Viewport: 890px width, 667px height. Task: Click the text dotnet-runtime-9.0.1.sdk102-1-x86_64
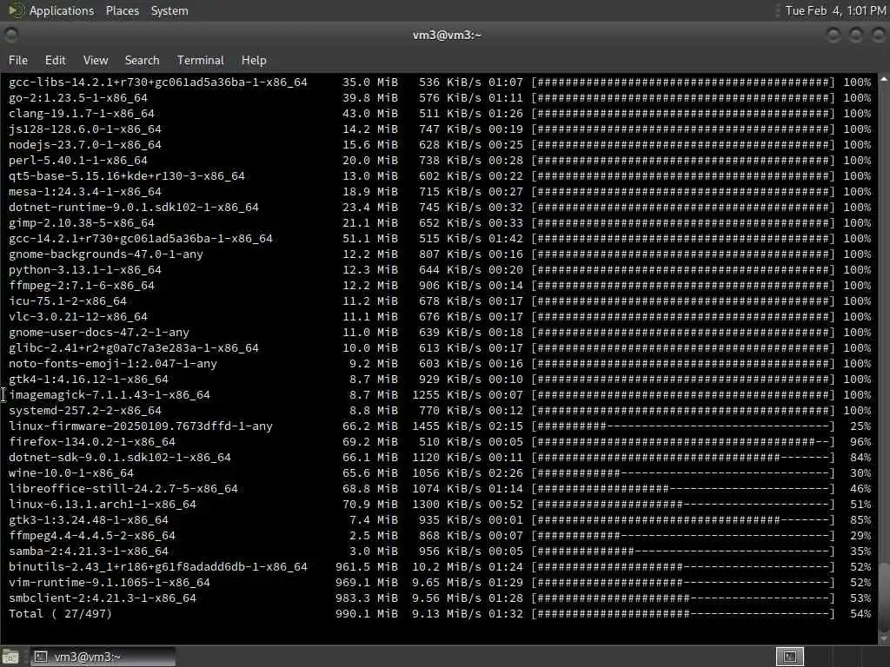click(133, 207)
